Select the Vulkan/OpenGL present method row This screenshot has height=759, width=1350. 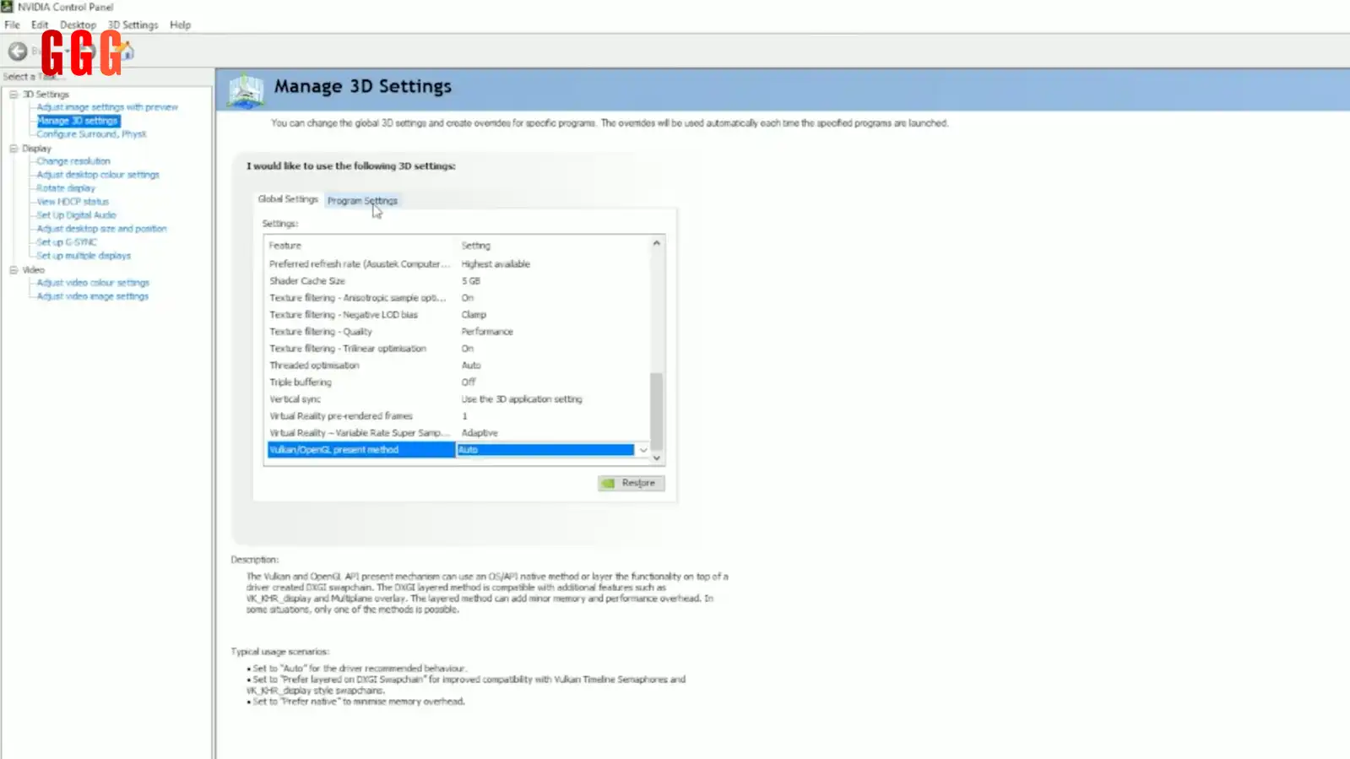tap(457, 450)
